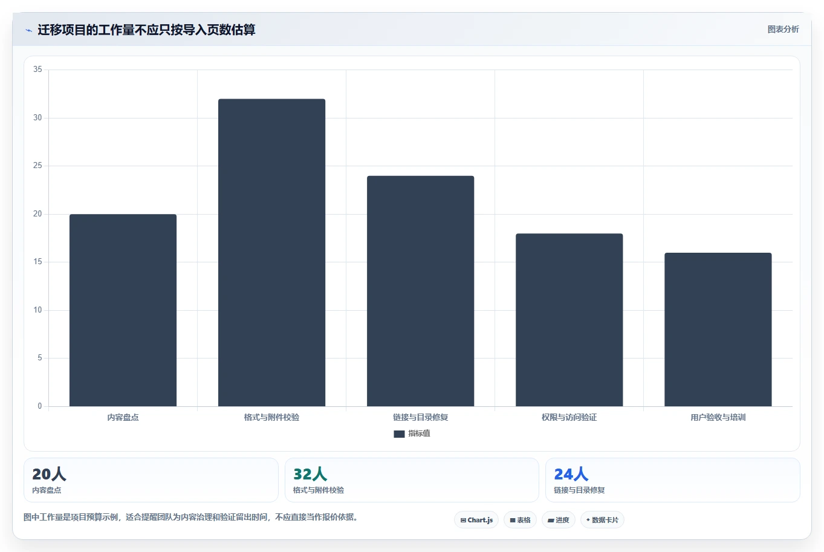Click the y-axis value 20

[x=37, y=214]
